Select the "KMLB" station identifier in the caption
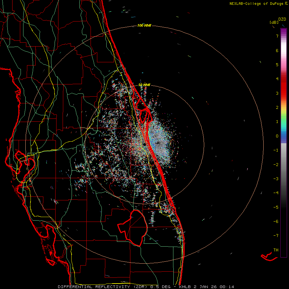Viewport: 289px width, 289px height. click(x=185, y=287)
